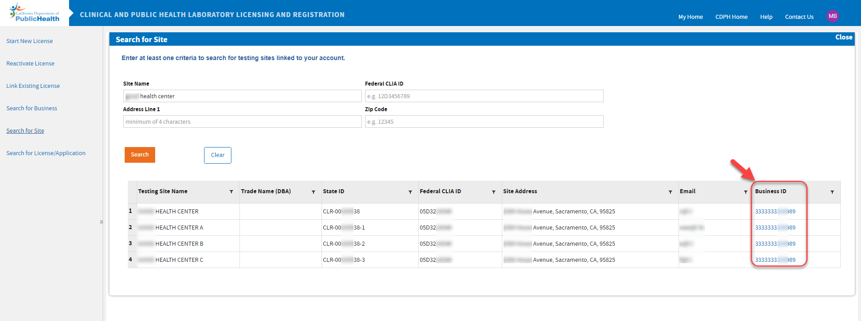Sort by Business ID header
The width and height of the screenshot is (861, 321).
pos(770,191)
